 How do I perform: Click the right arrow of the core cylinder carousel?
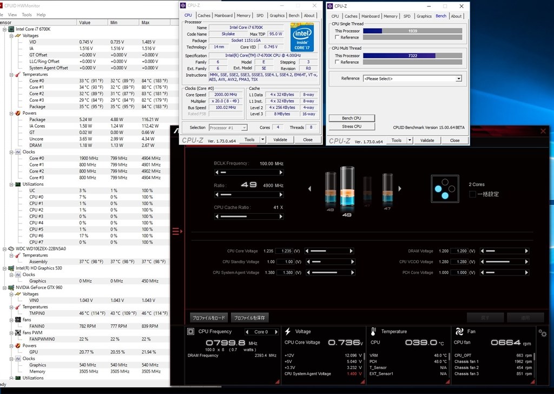point(400,189)
